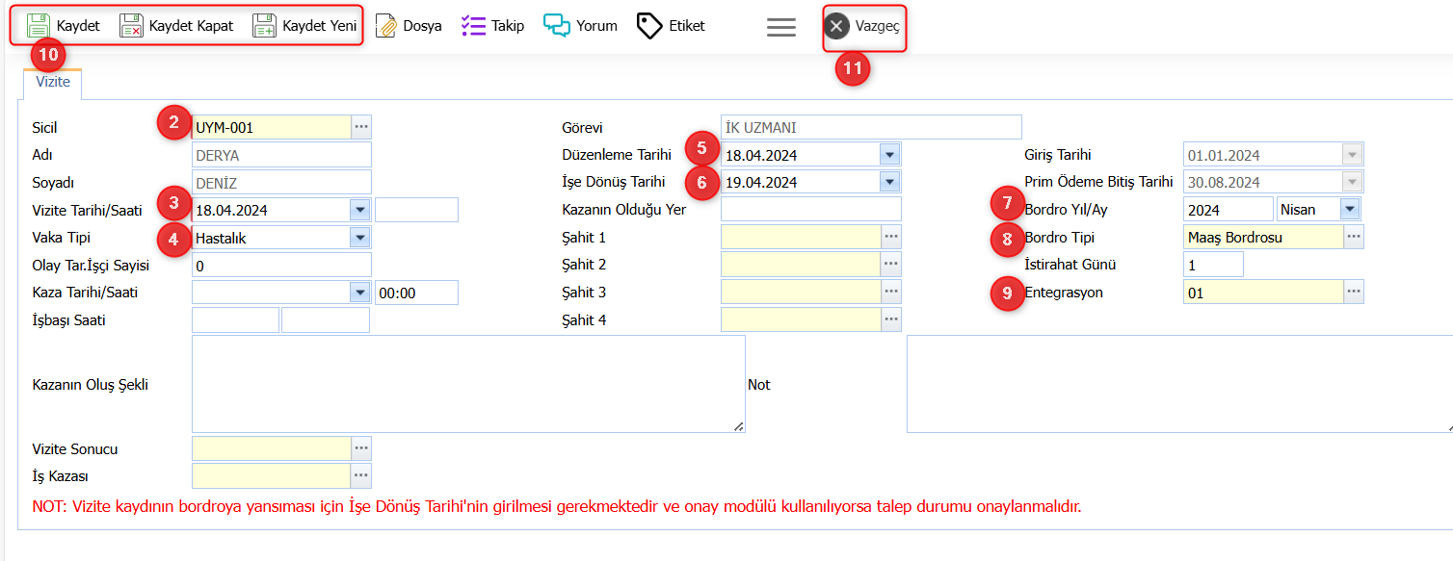Open the Şahit 2 lookup ellipsis button
This screenshot has height=561, width=1453.
(x=891, y=264)
